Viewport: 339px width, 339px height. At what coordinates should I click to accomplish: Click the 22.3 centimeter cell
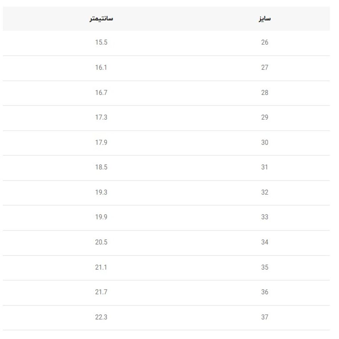coord(101,317)
